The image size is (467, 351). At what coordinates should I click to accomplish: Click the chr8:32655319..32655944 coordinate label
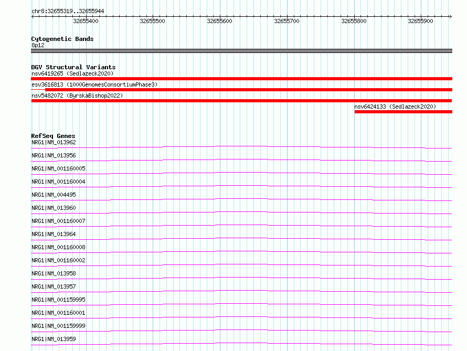click(68, 12)
